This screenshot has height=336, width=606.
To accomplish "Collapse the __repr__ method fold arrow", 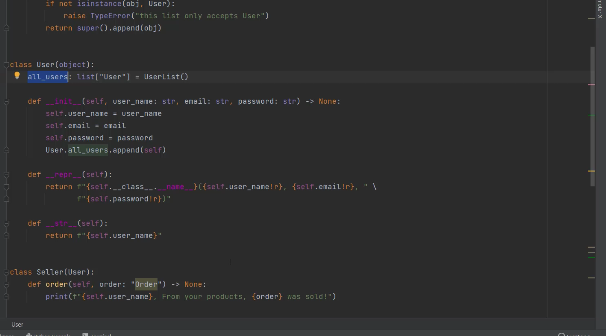I will tap(6, 175).
